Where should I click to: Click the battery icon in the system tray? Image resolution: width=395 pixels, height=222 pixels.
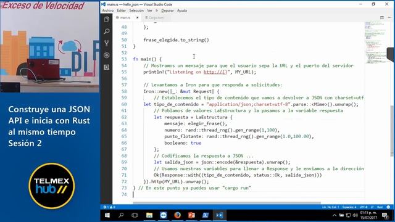(x=341, y=215)
